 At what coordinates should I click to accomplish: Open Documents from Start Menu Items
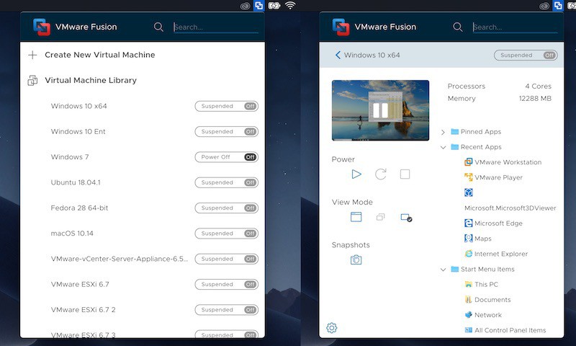pos(488,300)
